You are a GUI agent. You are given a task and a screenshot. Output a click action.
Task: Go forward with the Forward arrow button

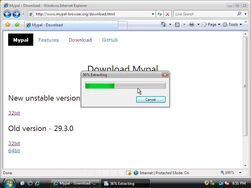(x=17, y=14)
